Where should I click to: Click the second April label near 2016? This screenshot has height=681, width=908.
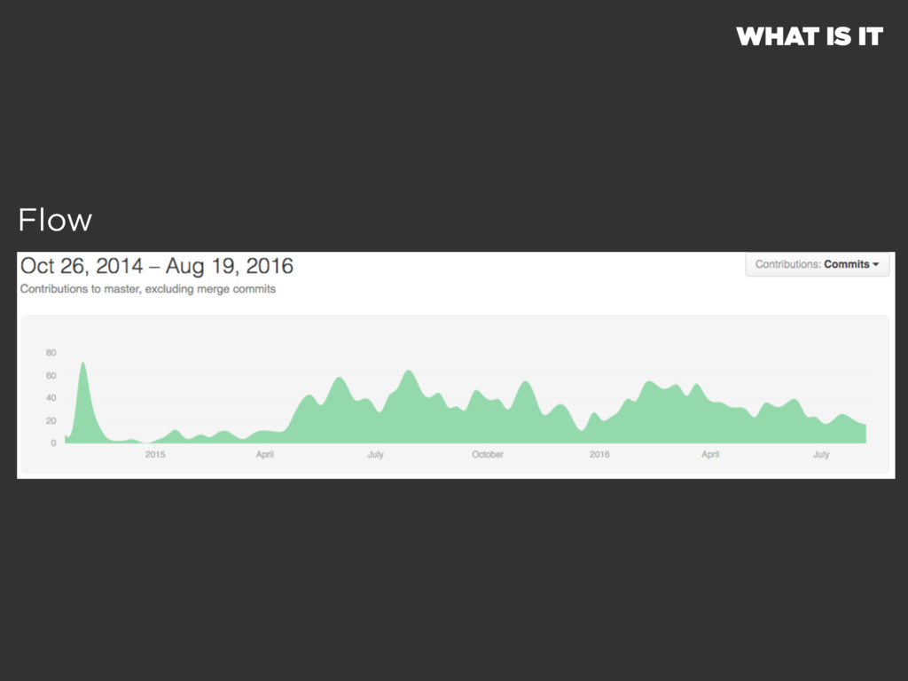(x=710, y=455)
